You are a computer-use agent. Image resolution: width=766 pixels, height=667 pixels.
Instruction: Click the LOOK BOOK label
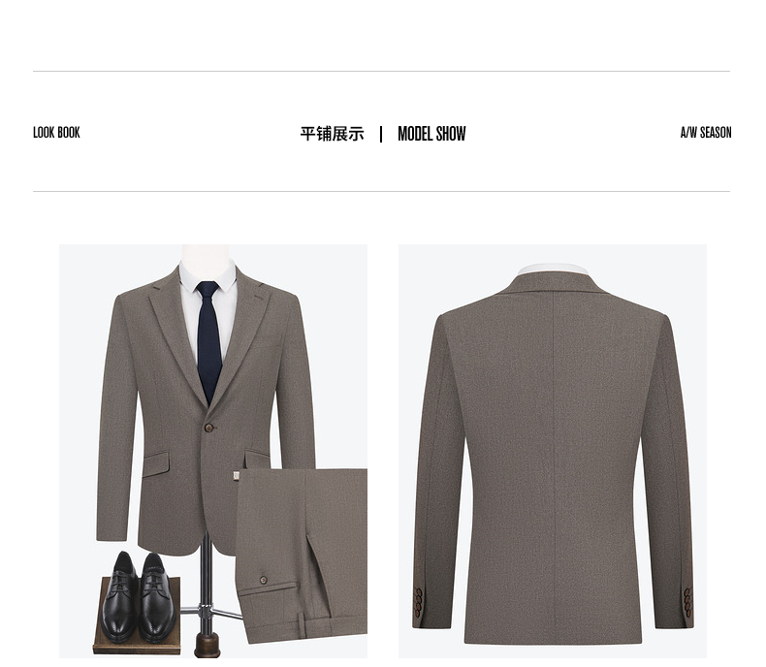56,132
